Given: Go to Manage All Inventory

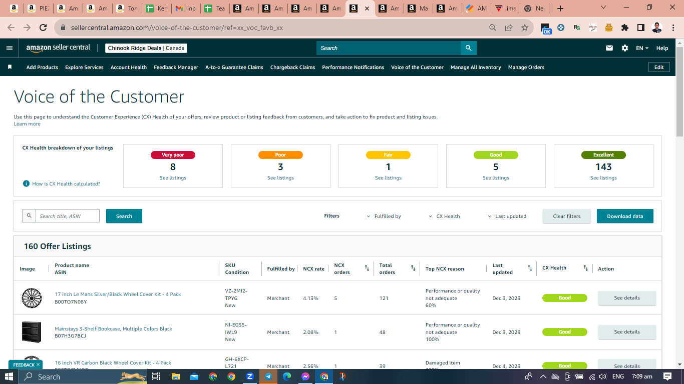Looking at the screenshot, I should pos(476,67).
